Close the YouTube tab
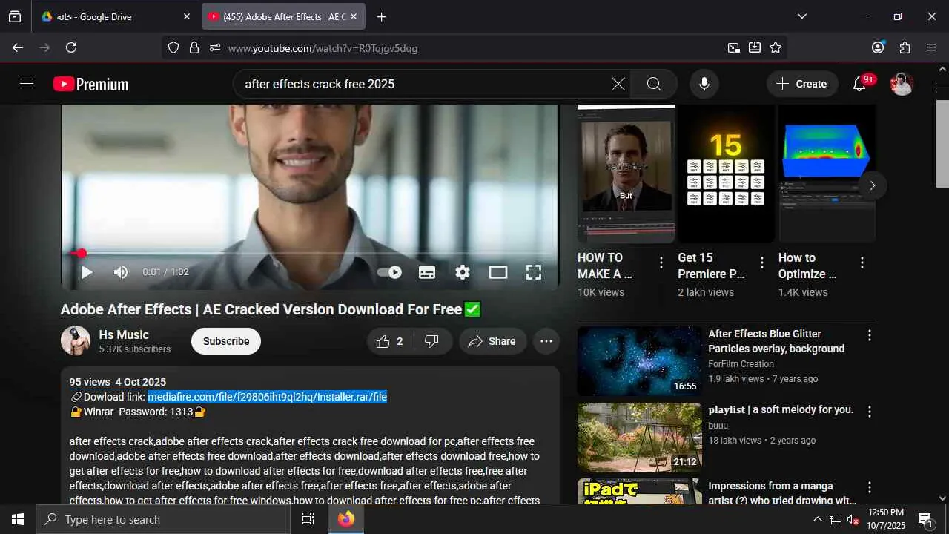The image size is (949, 534). pyautogui.click(x=354, y=16)
